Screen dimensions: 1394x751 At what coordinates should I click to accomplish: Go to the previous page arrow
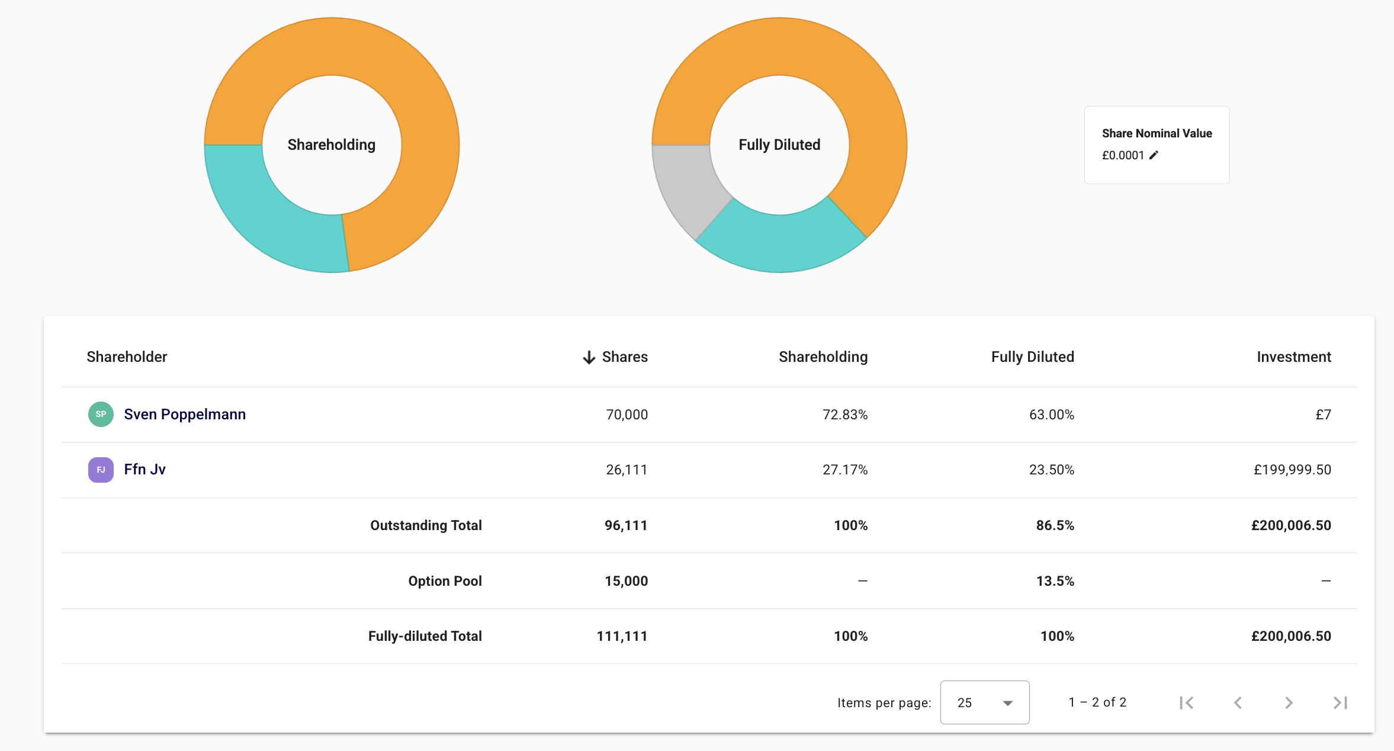(x=1238, y=702)
